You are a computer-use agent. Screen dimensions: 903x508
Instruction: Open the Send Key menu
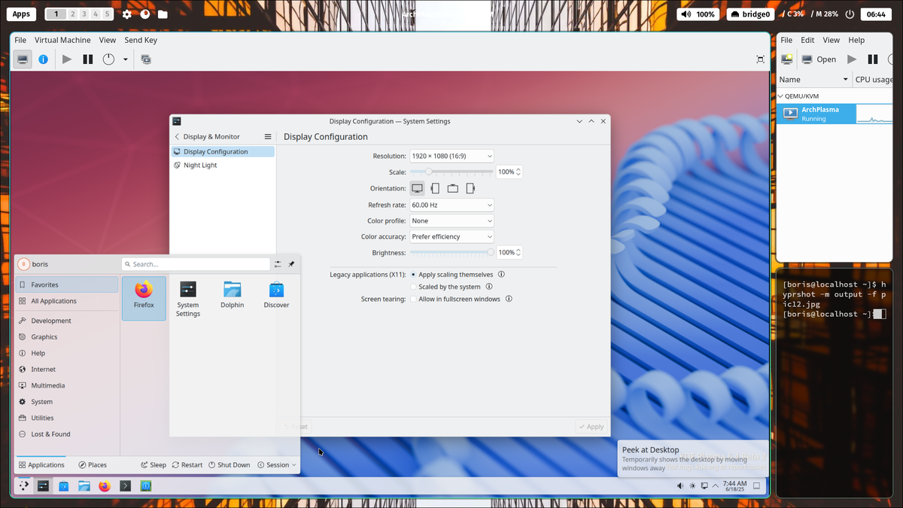coord(140,40)
